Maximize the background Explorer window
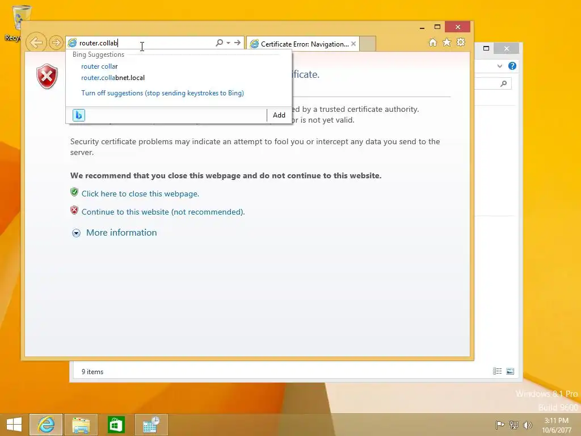 point(486,48)
